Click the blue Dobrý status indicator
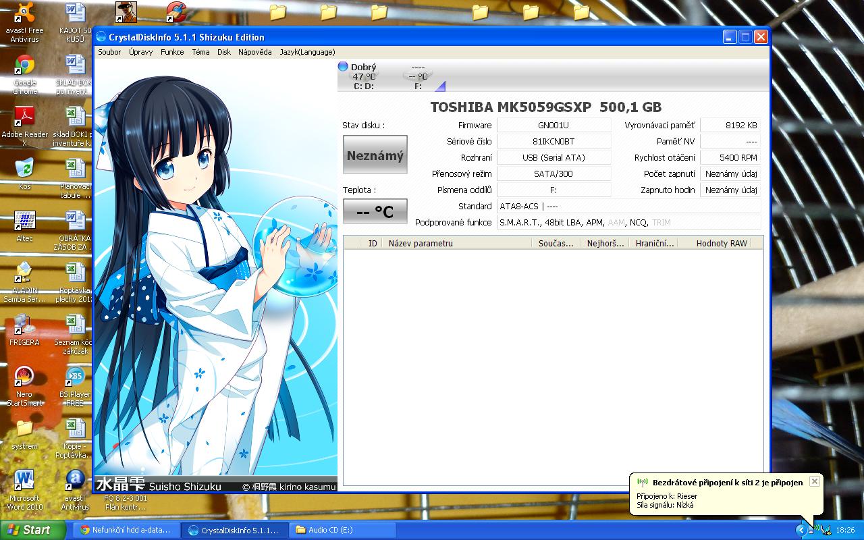864x540 pixels. click(x=343, y=66)
